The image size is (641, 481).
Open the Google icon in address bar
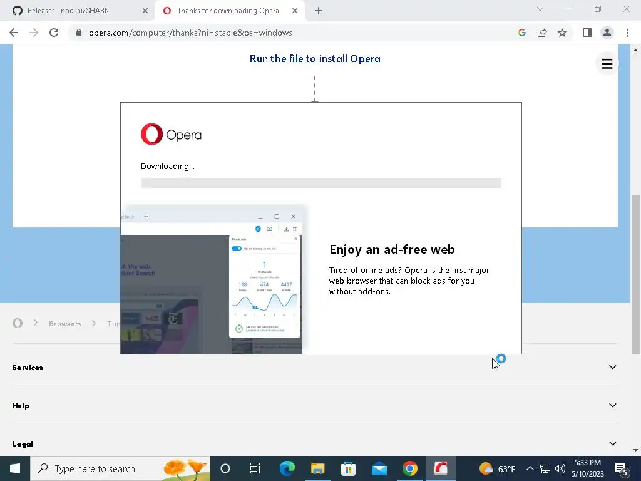tap(521, 33)
